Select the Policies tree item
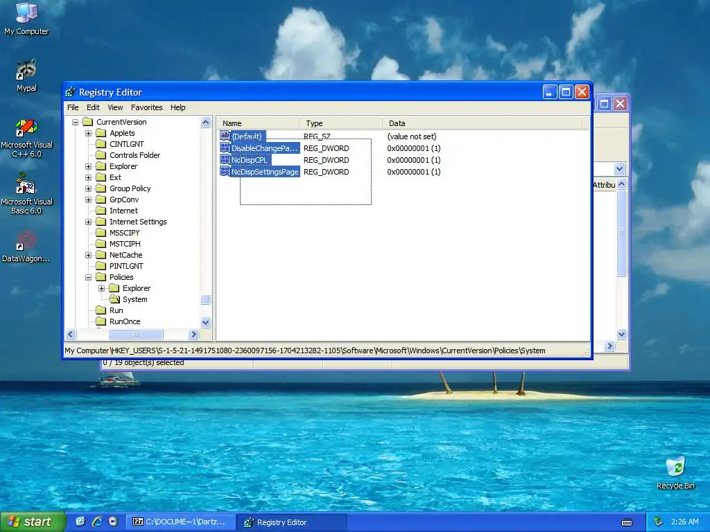This screenshot has height=532, width=710. tap(121, 277)
